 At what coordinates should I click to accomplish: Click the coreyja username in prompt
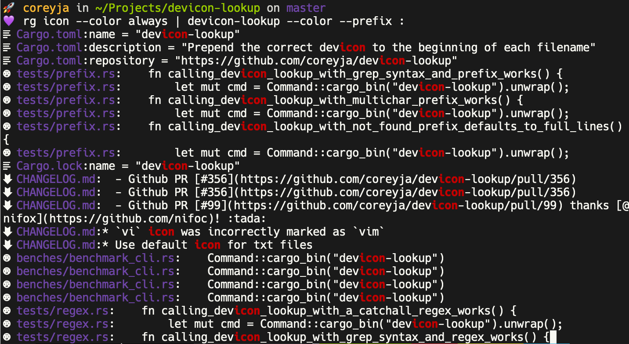pyautogui.click(x=47, y=8)
